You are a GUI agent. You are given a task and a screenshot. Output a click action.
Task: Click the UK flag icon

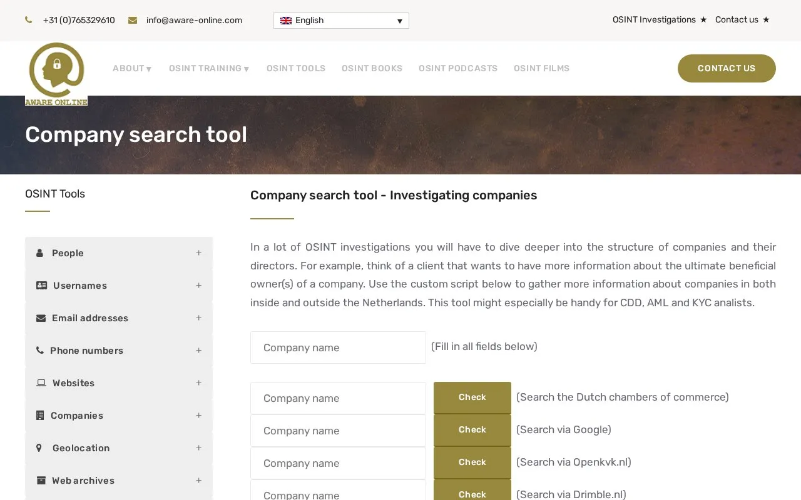point(286,21)
